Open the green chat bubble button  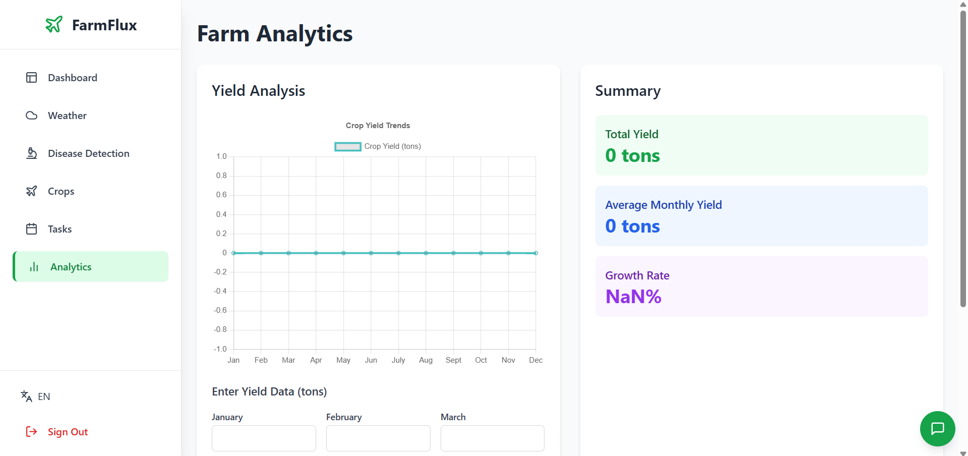click(937, 429)
